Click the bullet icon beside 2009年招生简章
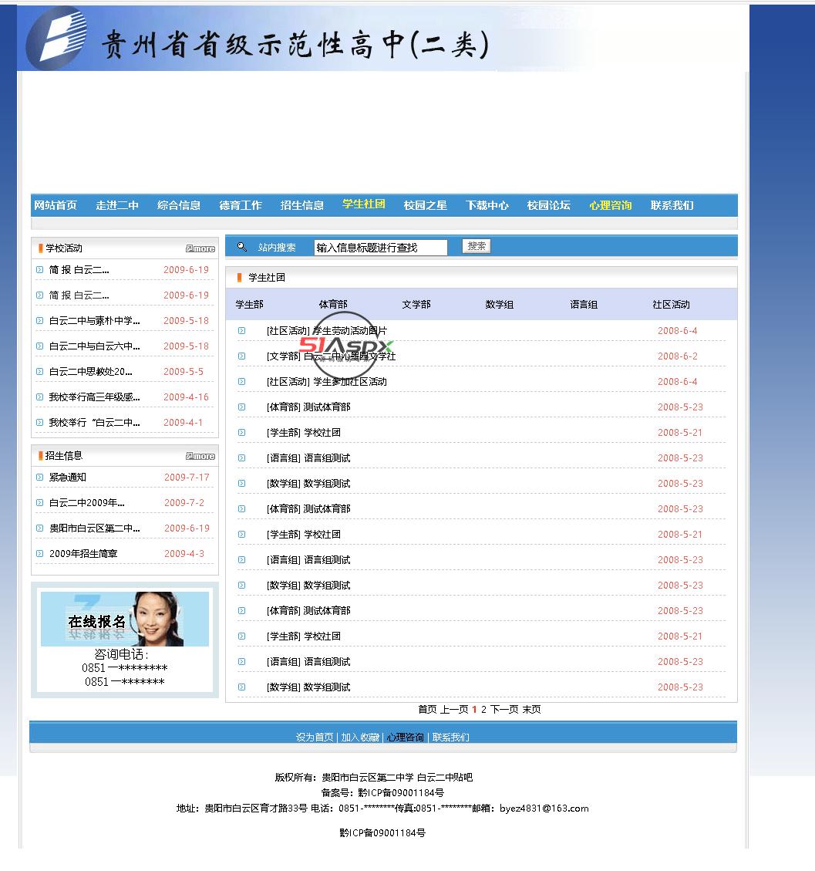This screenshot has height=871, width=815. (x=39, y=553)
